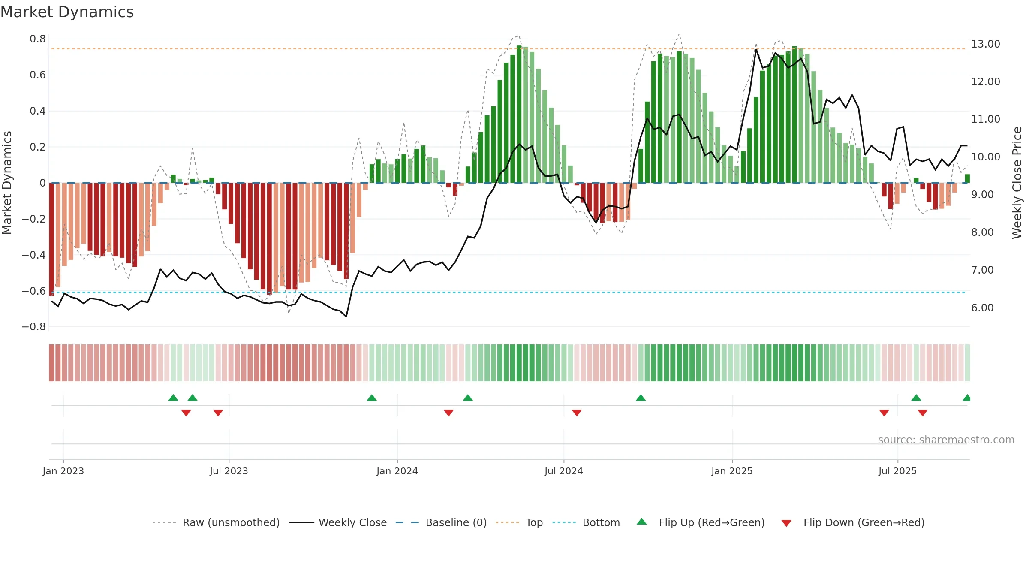Click the 12.00 price tick label

[x=986, y=81]
